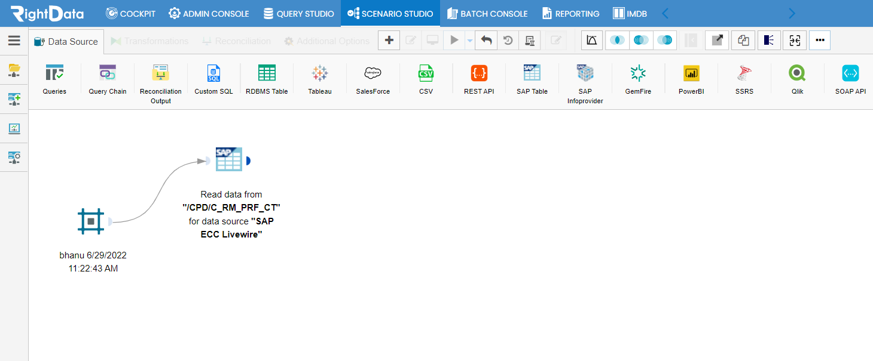Go to the COCKPIT menu
This screenshot has height=361, width=873.
[x=130, y=13]
